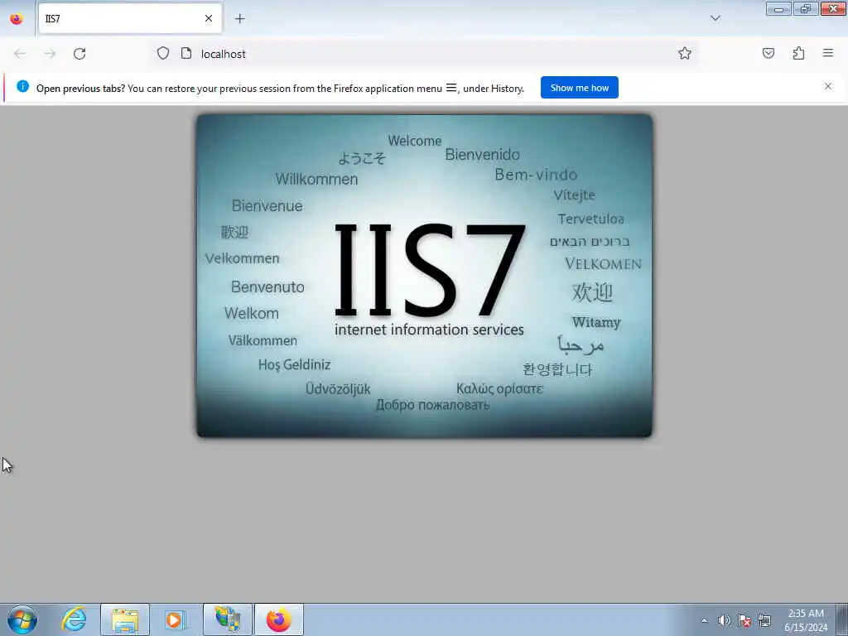Minimize the Firefox window
The width and height of the screenshot is (848, 636).
(x=778, y=8)
